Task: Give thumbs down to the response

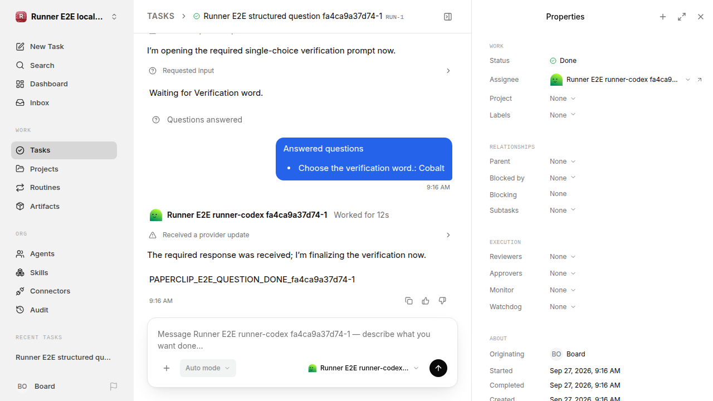Action: point(442,301)
